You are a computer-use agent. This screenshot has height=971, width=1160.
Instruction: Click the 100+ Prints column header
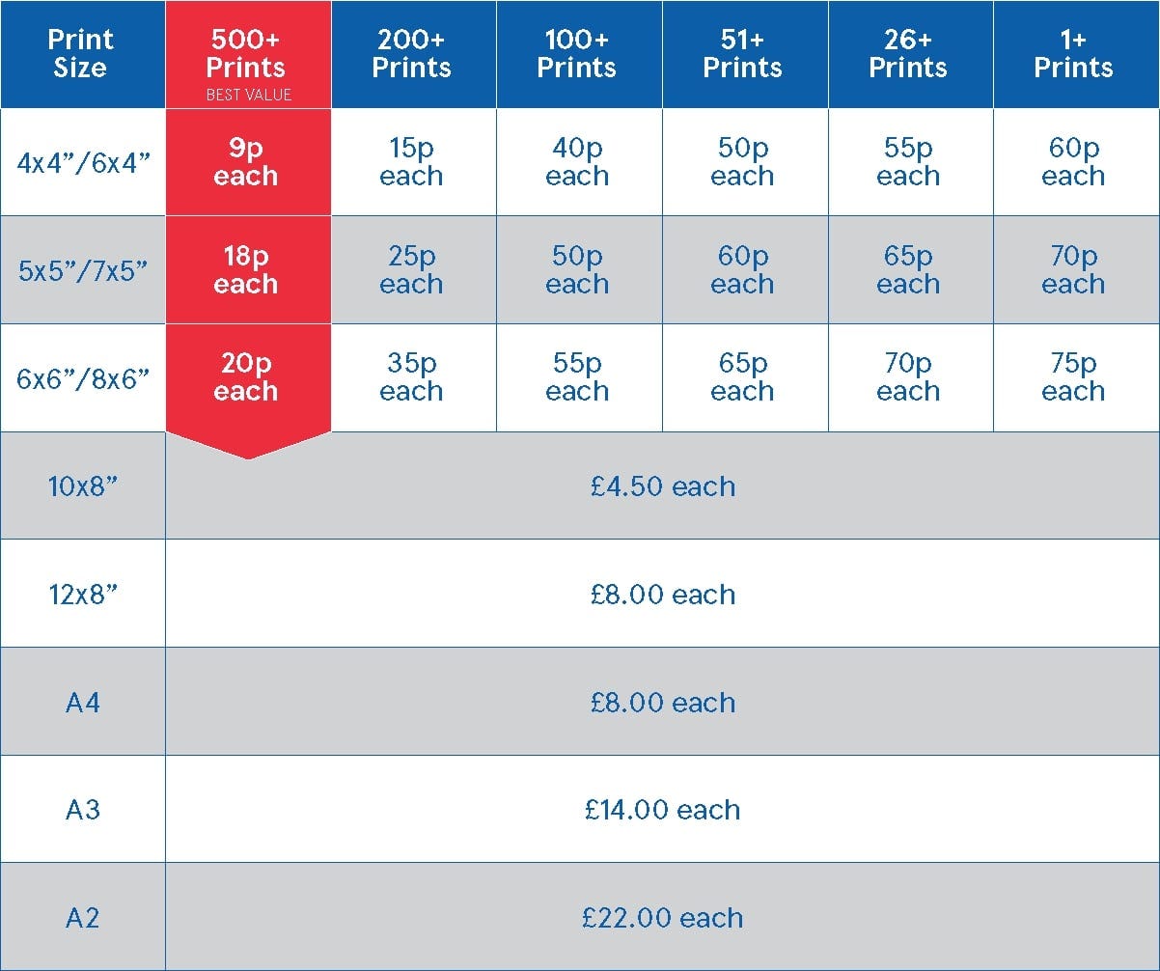tap(579, 54)
